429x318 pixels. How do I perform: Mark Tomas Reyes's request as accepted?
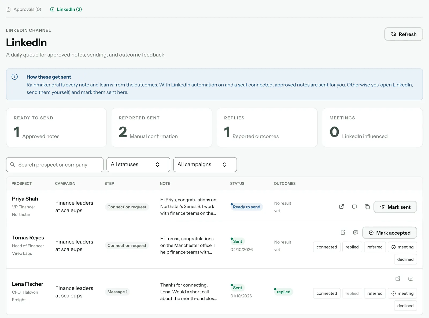point(390,233)
